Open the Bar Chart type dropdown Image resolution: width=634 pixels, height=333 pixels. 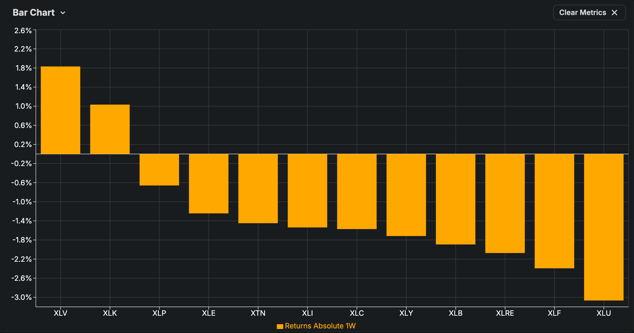[39, 13]
